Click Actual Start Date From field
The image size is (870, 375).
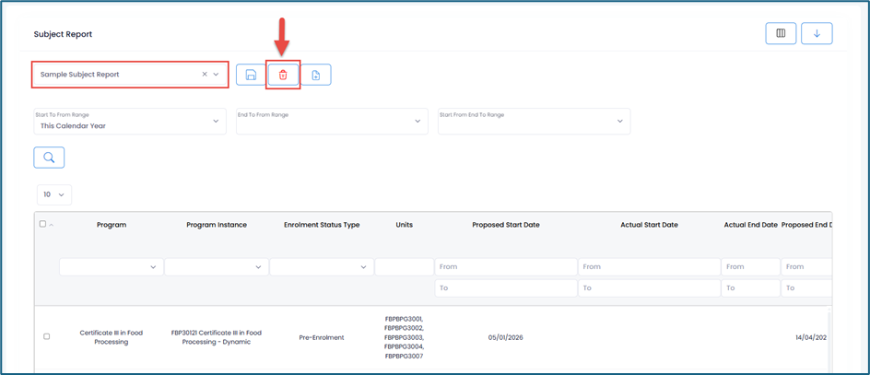649,267
